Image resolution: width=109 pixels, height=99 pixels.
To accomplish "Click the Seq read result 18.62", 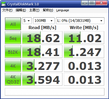I will (42, 38).
